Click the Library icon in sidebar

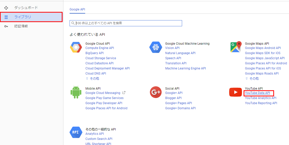[x=6, y=17]
